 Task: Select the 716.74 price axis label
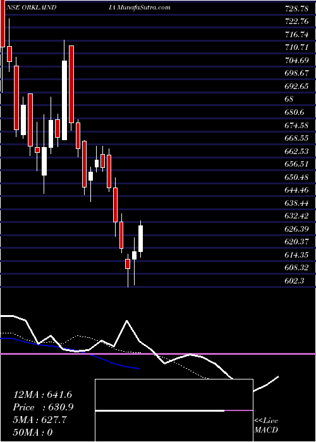pyautogui.click(x=296, y=34)
